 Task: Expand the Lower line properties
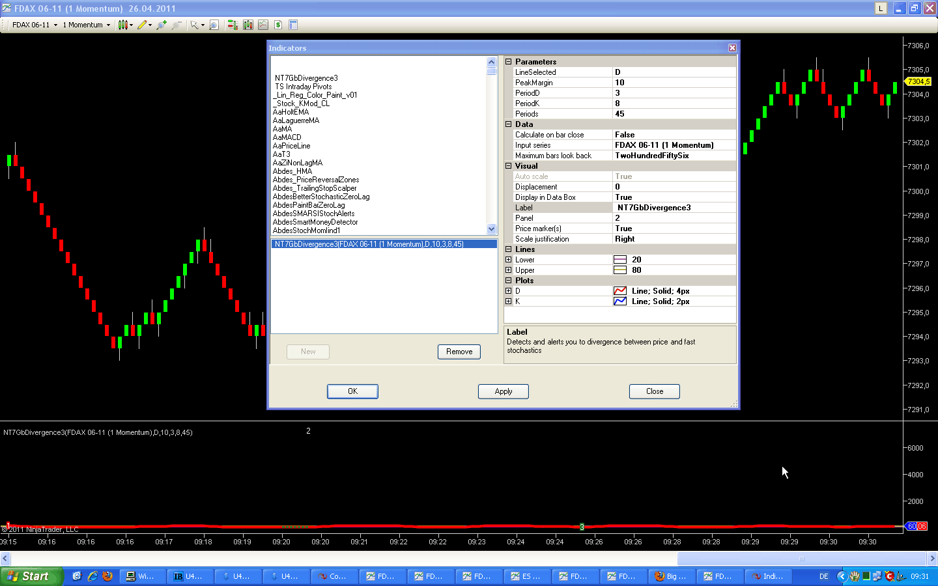coord(509,260)
